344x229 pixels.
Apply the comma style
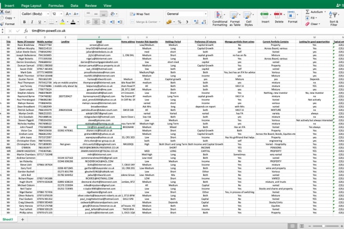pyautogui.click(x=187, y=22)
